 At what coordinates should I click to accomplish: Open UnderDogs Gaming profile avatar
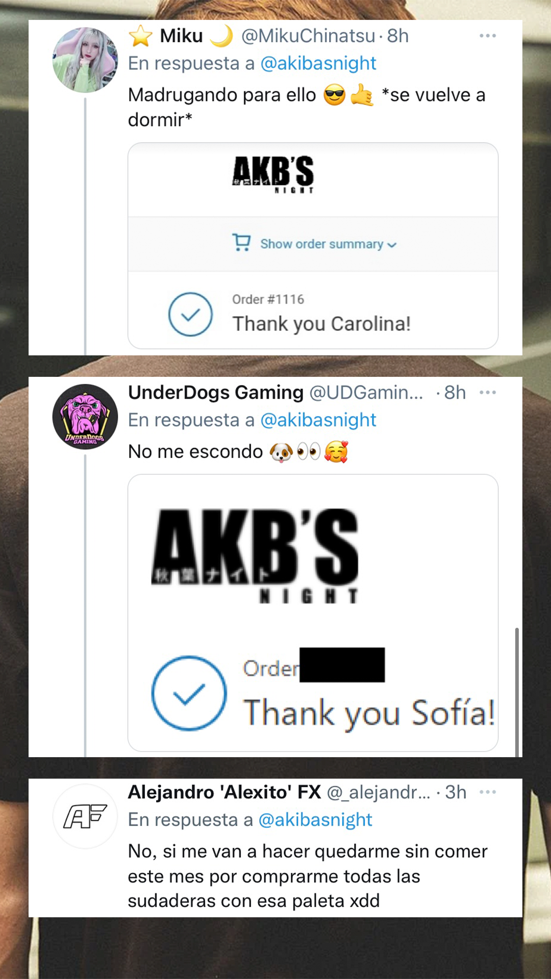pyautogui.click(x=85, y=417)
